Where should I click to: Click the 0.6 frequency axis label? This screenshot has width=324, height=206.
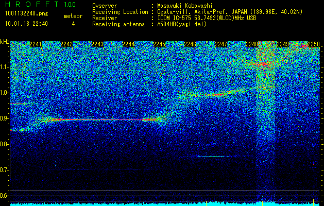[4, 196]
